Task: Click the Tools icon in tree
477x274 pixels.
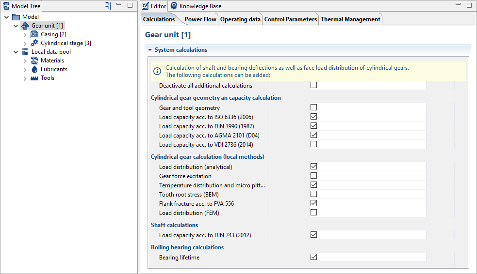Action: (34, 78)
